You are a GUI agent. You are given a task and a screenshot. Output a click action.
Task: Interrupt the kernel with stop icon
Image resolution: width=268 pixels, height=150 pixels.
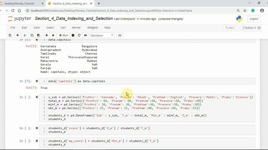tap(73, 35)
